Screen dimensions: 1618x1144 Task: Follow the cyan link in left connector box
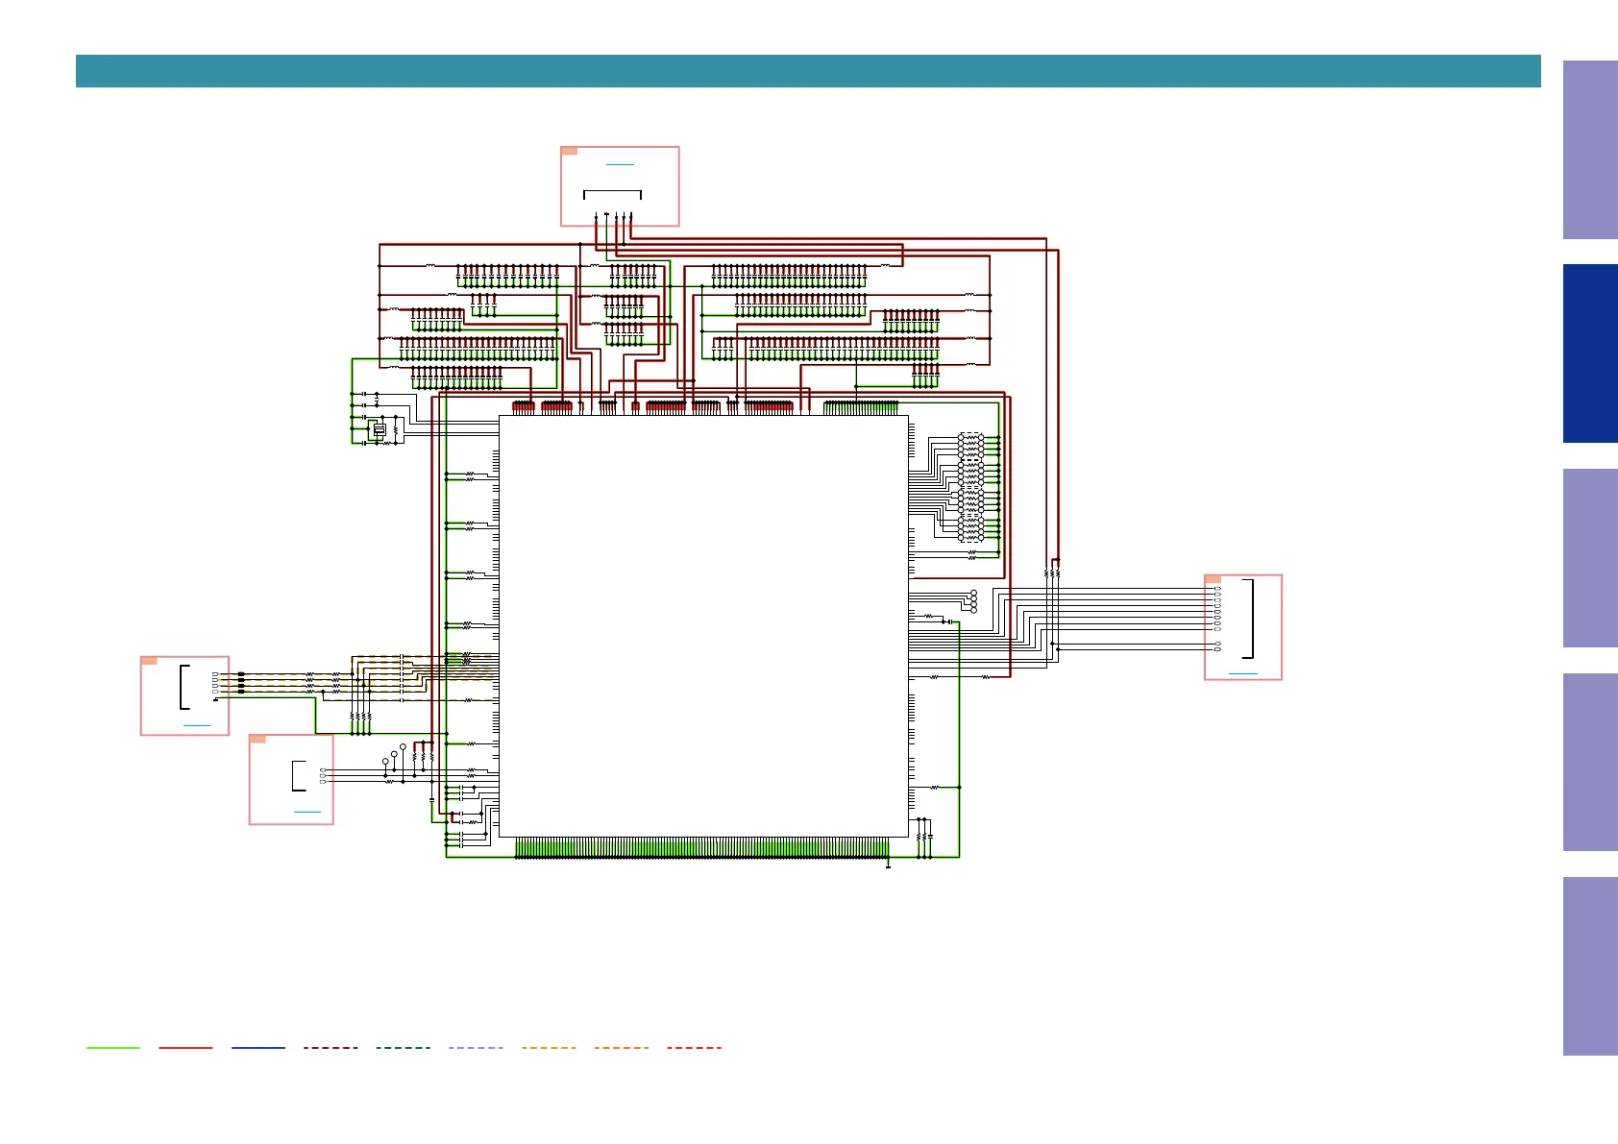click(x=196, y=725)
